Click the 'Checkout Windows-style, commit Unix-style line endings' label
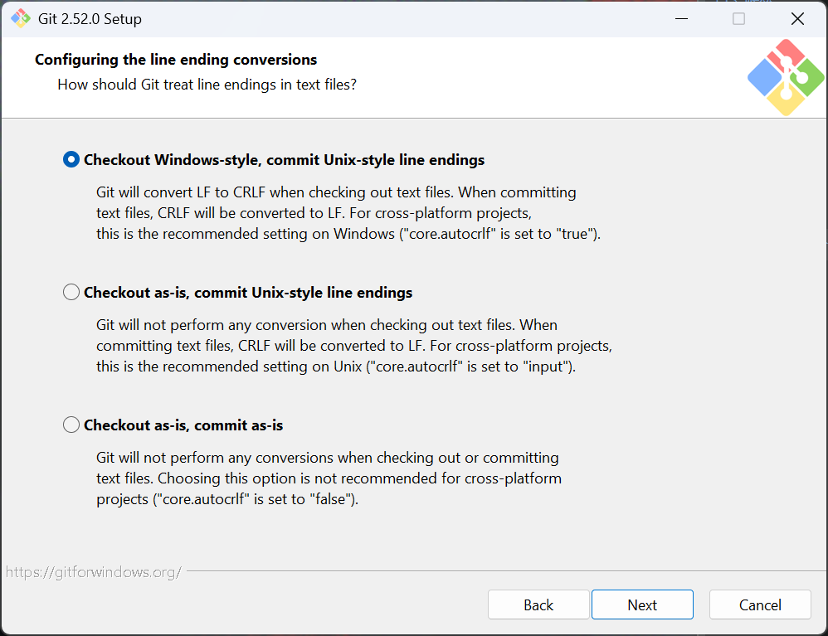The height and width of the screenshot is (636, 828). pyautogui.click(x=284, y=160)
